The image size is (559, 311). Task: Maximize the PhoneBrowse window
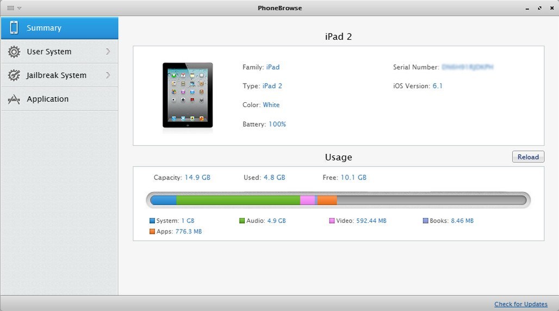pyautogui.click(x=540, y=8)
